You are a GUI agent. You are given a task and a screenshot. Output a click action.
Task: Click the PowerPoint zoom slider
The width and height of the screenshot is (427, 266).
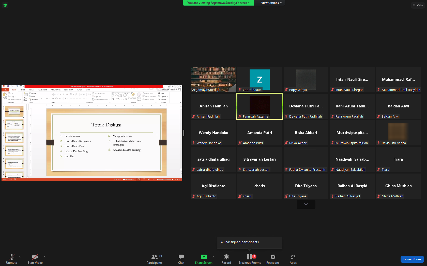pos(164,179)
